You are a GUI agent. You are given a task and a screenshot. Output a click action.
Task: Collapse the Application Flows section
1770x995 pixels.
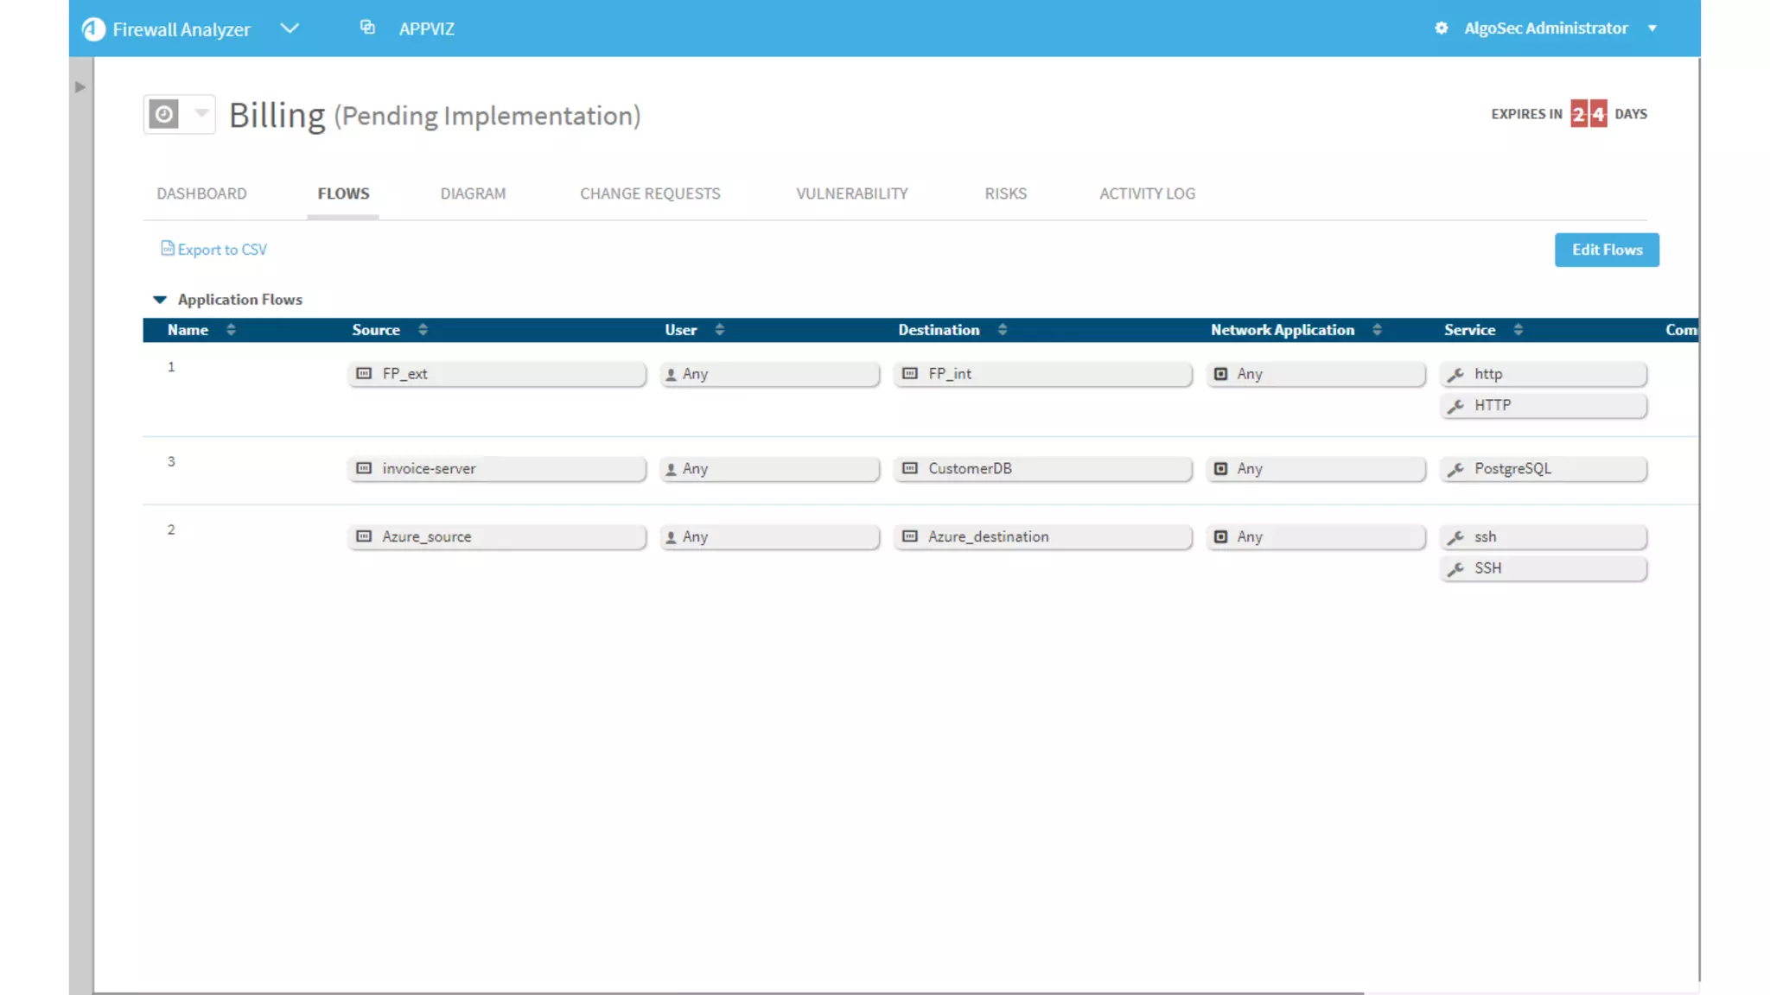click(160, 300)
